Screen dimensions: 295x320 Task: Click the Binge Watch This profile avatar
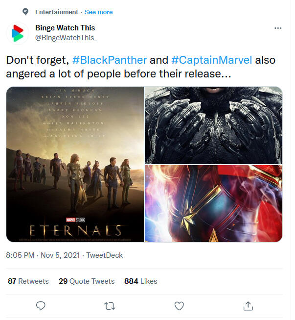[x=17, y=33]
